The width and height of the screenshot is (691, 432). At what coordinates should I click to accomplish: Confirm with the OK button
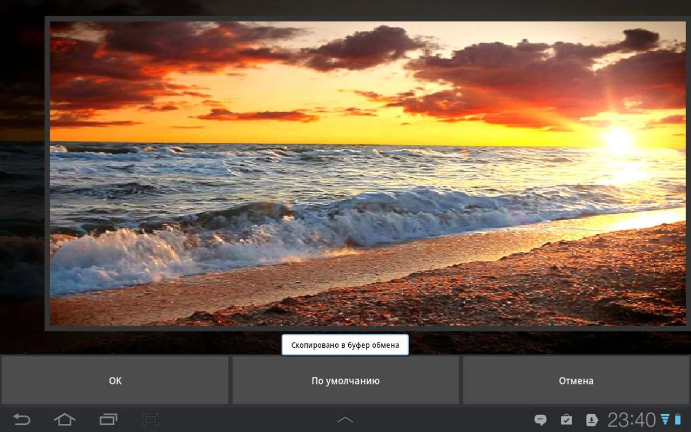(x=115, y=380)
